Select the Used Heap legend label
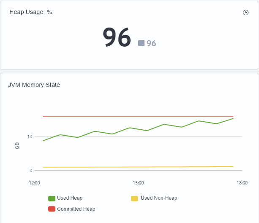 [x=70, y=198]
